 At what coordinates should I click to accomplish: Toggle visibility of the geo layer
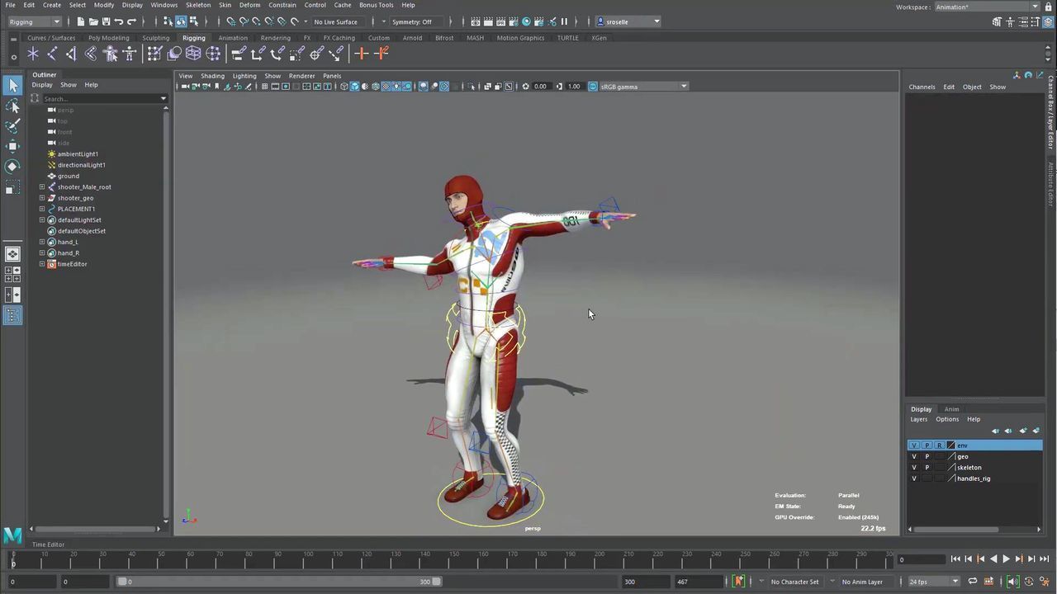(914, 456)
